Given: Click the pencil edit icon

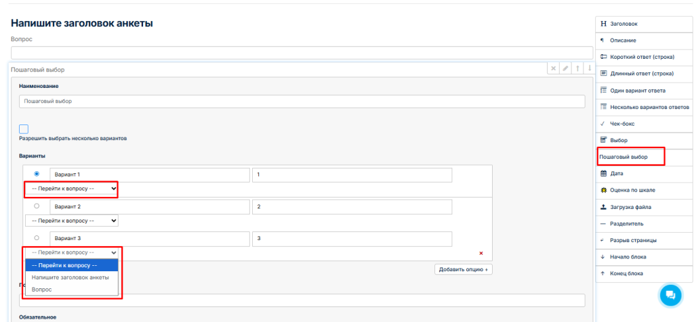Looking at the screenshot, I should coord(565,68).
